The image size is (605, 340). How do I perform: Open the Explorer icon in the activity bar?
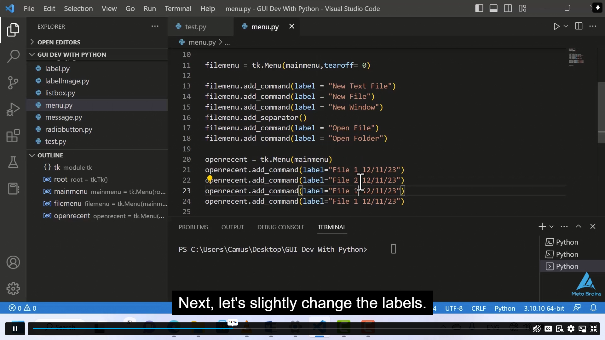point(13,30)
